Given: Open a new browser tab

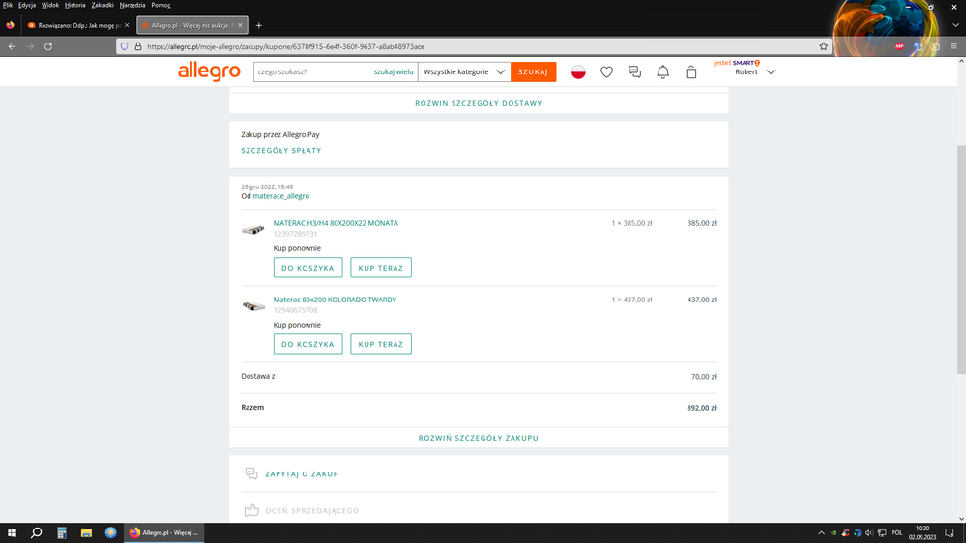Looking at the screenshot, I should pos(259,26).
